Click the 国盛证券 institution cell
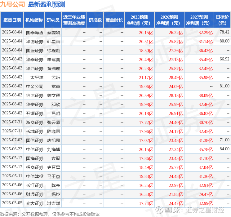The width and height of the screenshot is (231, 217). click(x=35, y=51)
